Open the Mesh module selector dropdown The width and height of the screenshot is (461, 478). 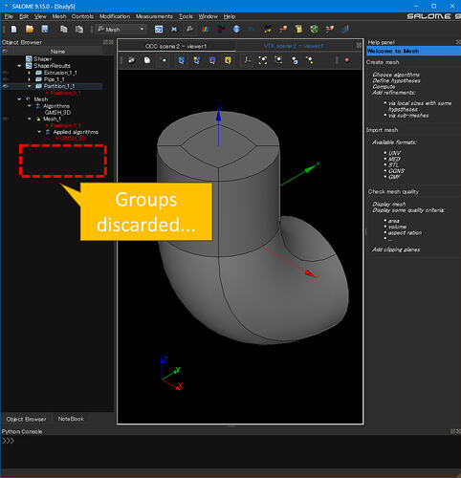pyautogui.click(x=121, y=30)
